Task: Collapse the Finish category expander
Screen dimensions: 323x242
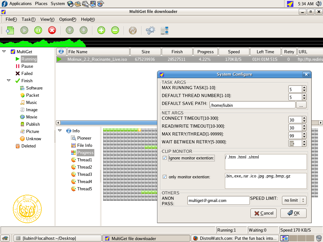Action: point(9,81)
